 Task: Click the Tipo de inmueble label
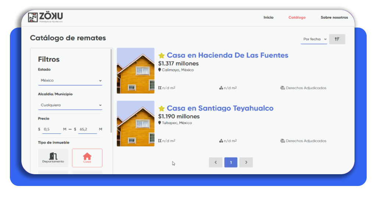point(54,143)
